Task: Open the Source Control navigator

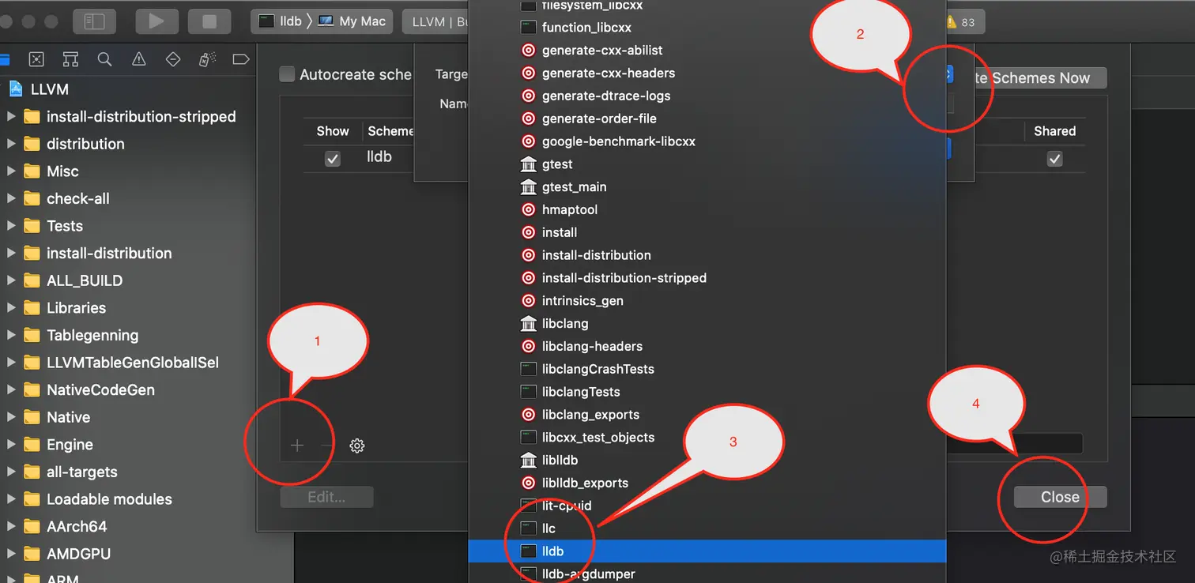Action: (36, 59)
